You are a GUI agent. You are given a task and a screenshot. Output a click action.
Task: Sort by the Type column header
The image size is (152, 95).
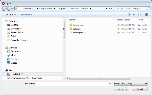[140, 20]
